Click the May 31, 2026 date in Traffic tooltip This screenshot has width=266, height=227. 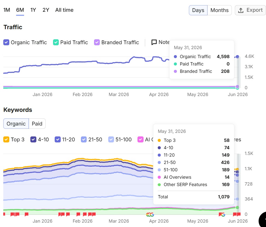click(188, 47)
